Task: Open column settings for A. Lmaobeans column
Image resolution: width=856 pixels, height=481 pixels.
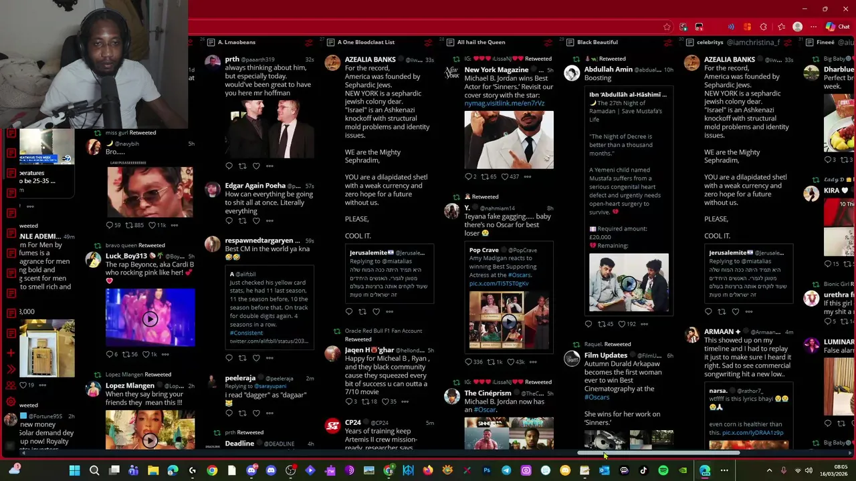Action: 309,43
